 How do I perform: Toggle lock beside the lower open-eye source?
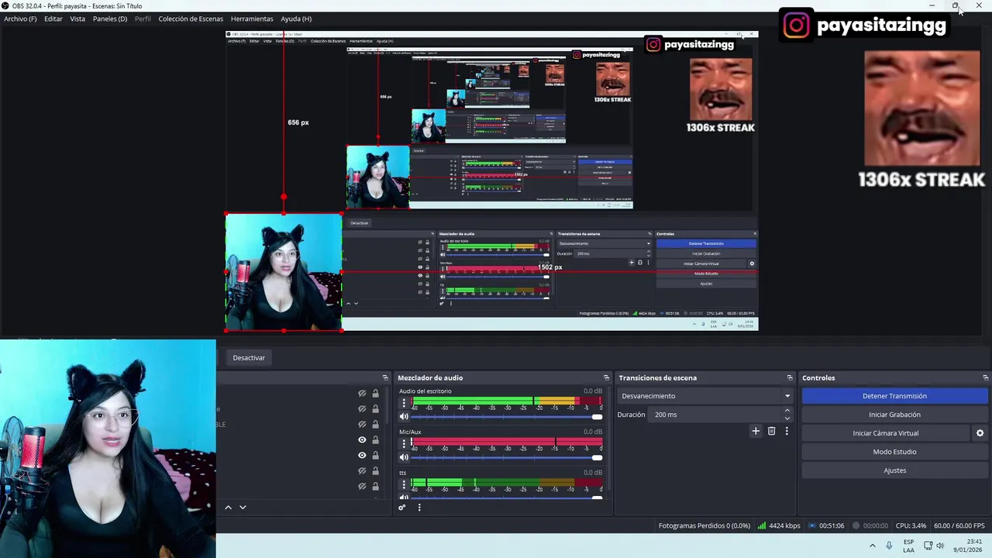(x=376, y=456)
